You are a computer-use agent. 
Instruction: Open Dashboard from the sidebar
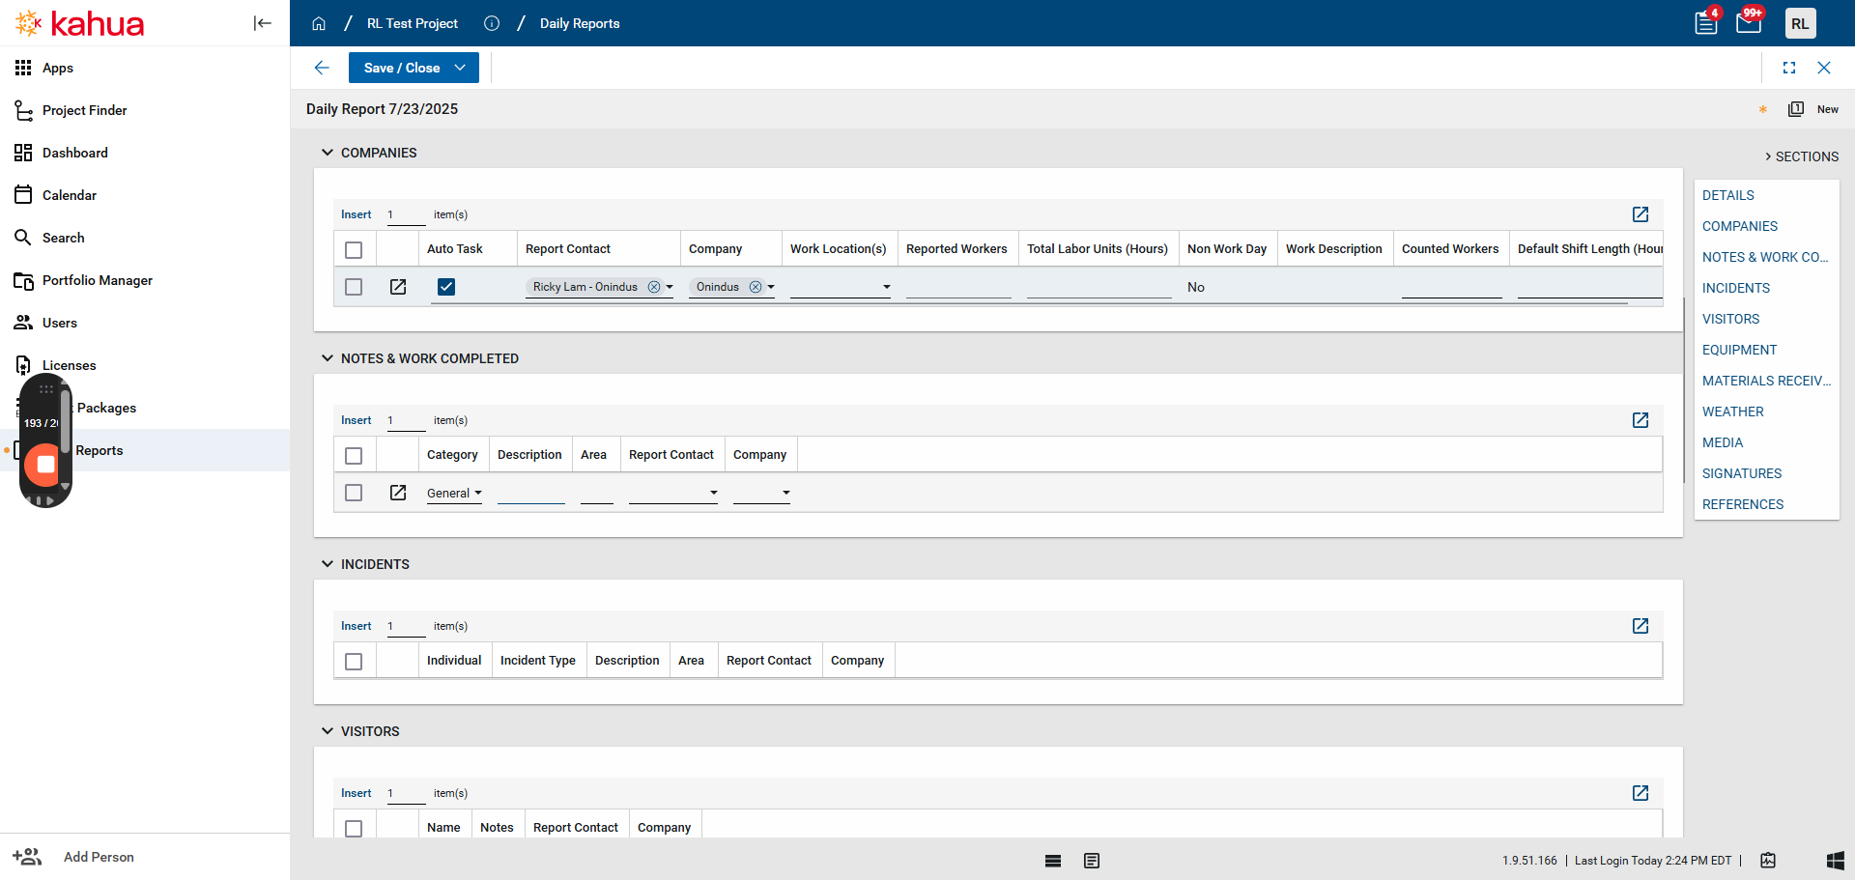[74, 153]
